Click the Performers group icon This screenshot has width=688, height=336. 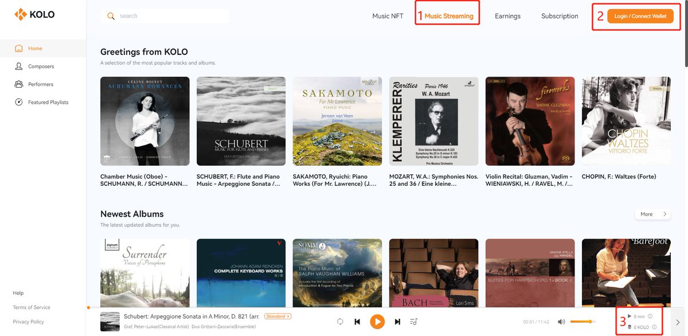pos(19,84)
